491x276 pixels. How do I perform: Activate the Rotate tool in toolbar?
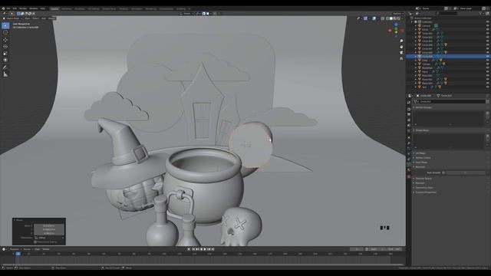[x=5, y=47]
